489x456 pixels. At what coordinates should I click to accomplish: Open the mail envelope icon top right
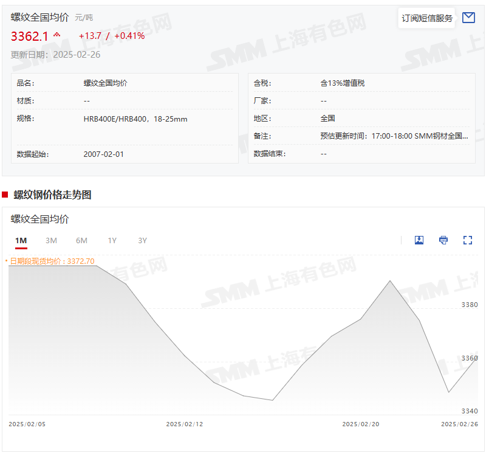468,18
